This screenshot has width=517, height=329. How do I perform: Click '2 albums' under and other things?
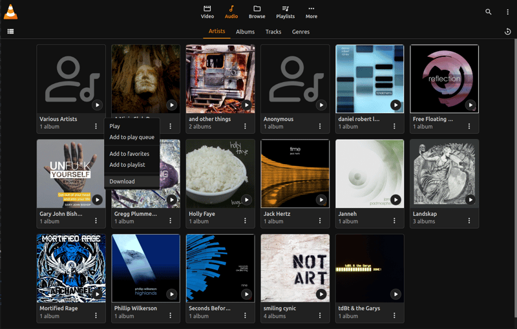coord(200,127)
